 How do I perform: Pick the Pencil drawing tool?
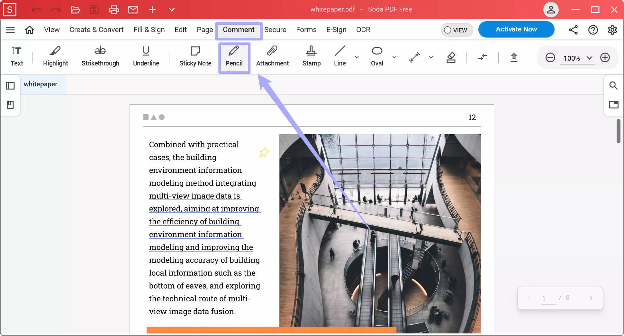(x=234, y=56)
